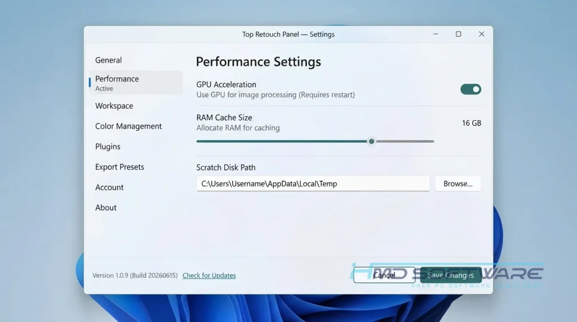Click the "Use GPU for image processing" description
The height and width of the screenshot is (322, 577).
tap(275, 95)
